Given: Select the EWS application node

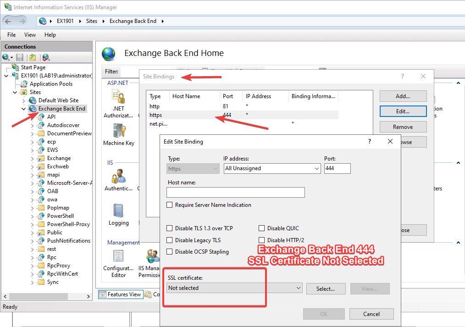Looking at the screenshot, I should click(52, 150).
